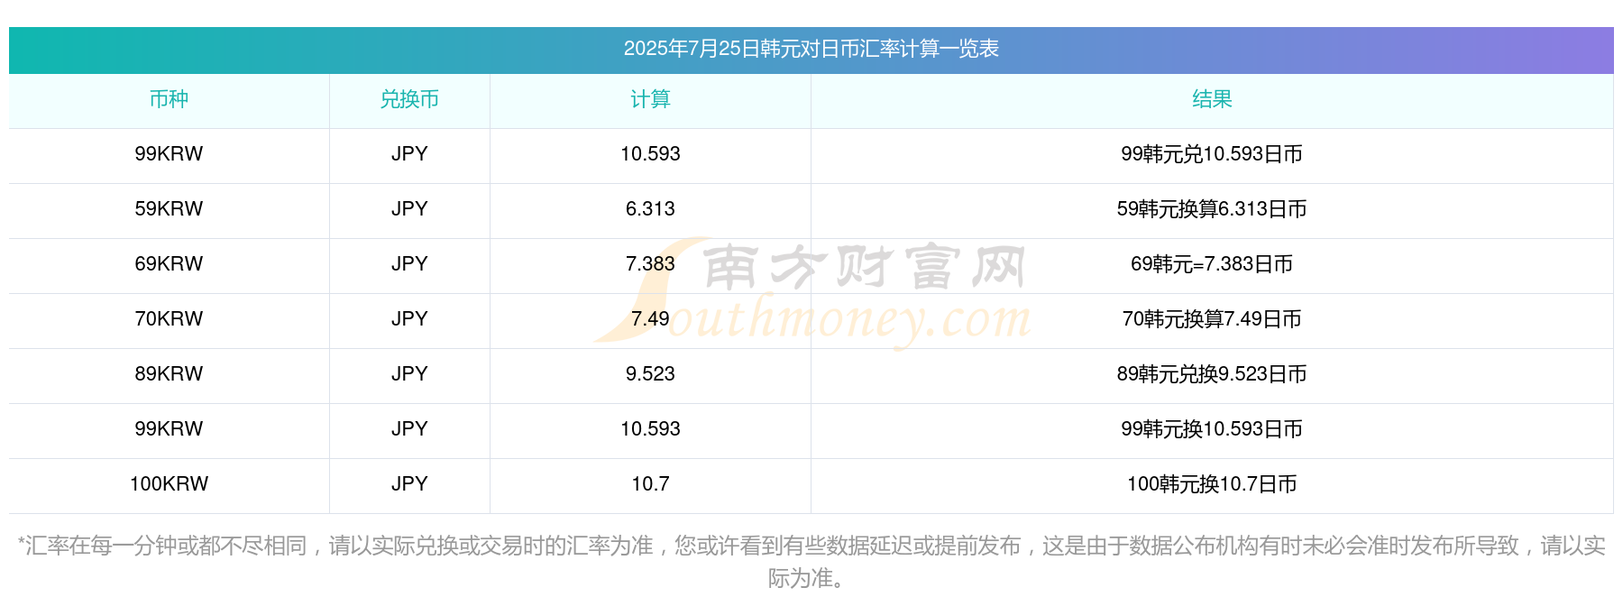Click the result 89韩元兑换9.523日币
The height and width of the screenshot is (606, 1623).
tap(1212, 374)
